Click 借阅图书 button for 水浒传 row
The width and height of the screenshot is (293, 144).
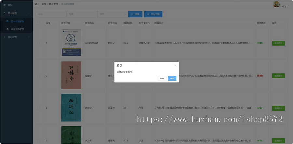pyautogui.click(x=278, y=141)
